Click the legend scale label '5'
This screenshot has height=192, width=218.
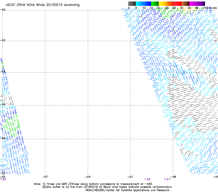[136, 8]
